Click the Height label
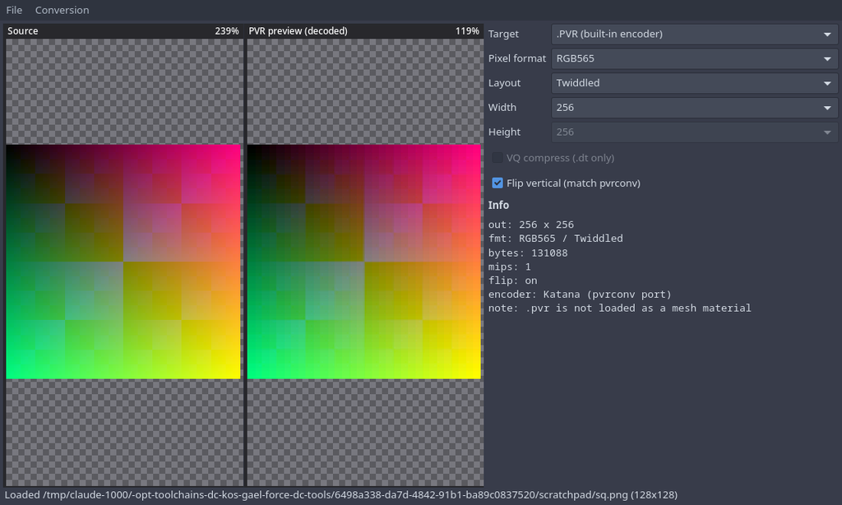Image resolution: width=842 pixels, height=505 pixels. tap(504, 132)
